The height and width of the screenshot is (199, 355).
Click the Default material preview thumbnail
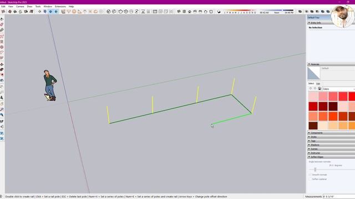[x=314, y=73]
